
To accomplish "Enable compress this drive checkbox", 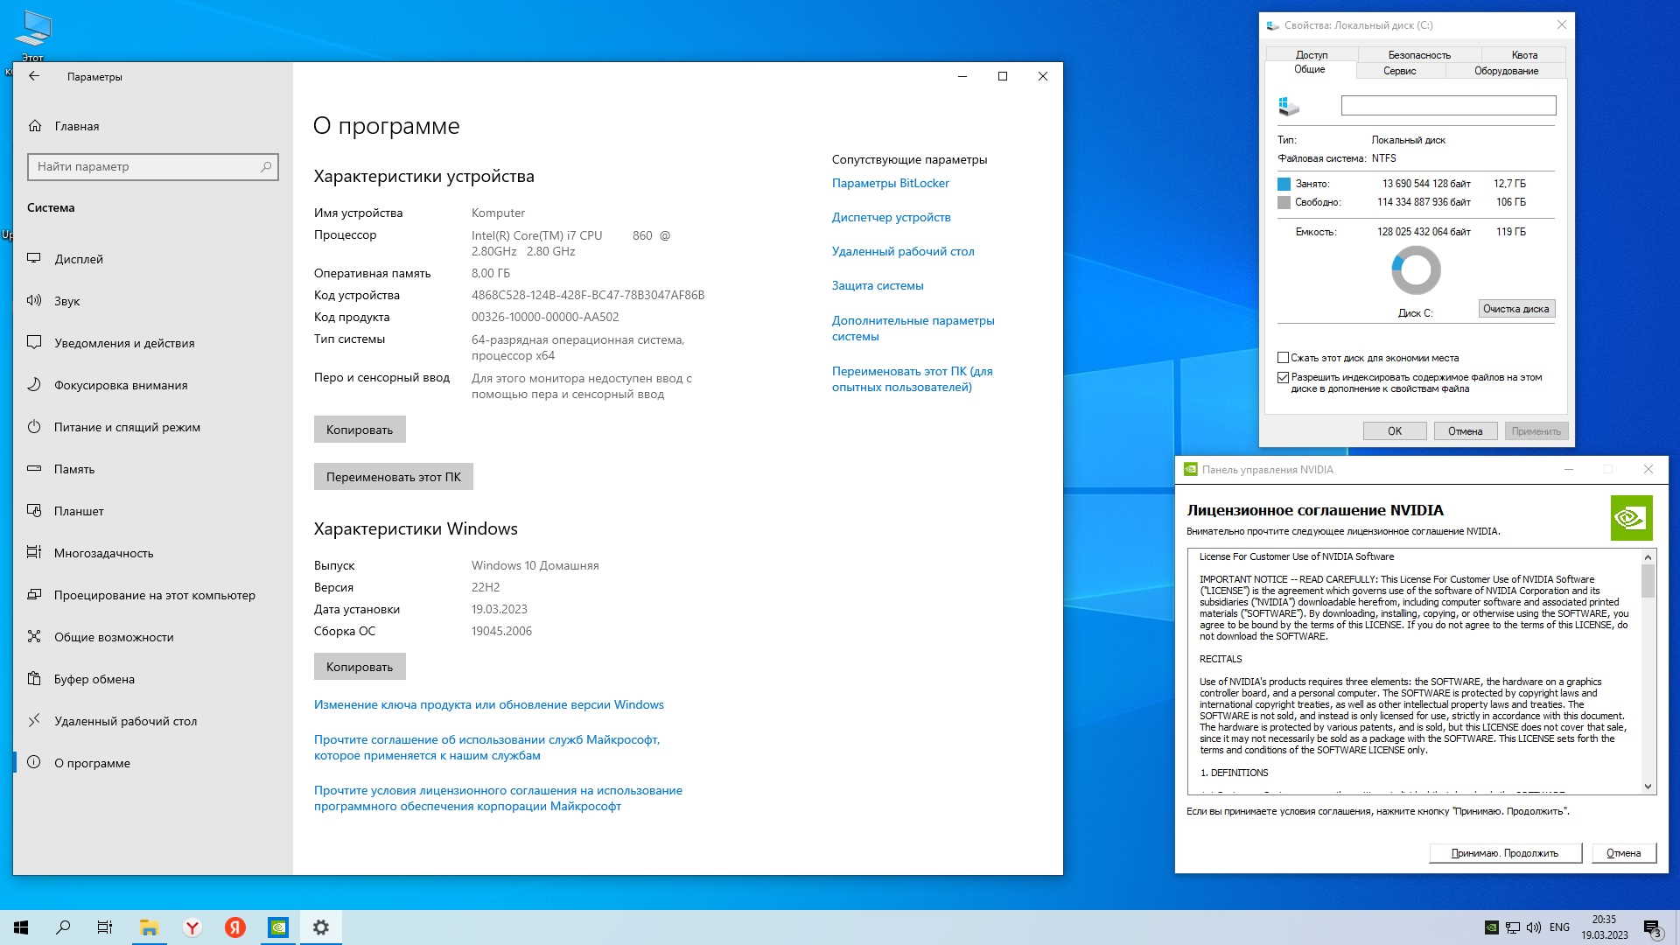I will 1284,358.
